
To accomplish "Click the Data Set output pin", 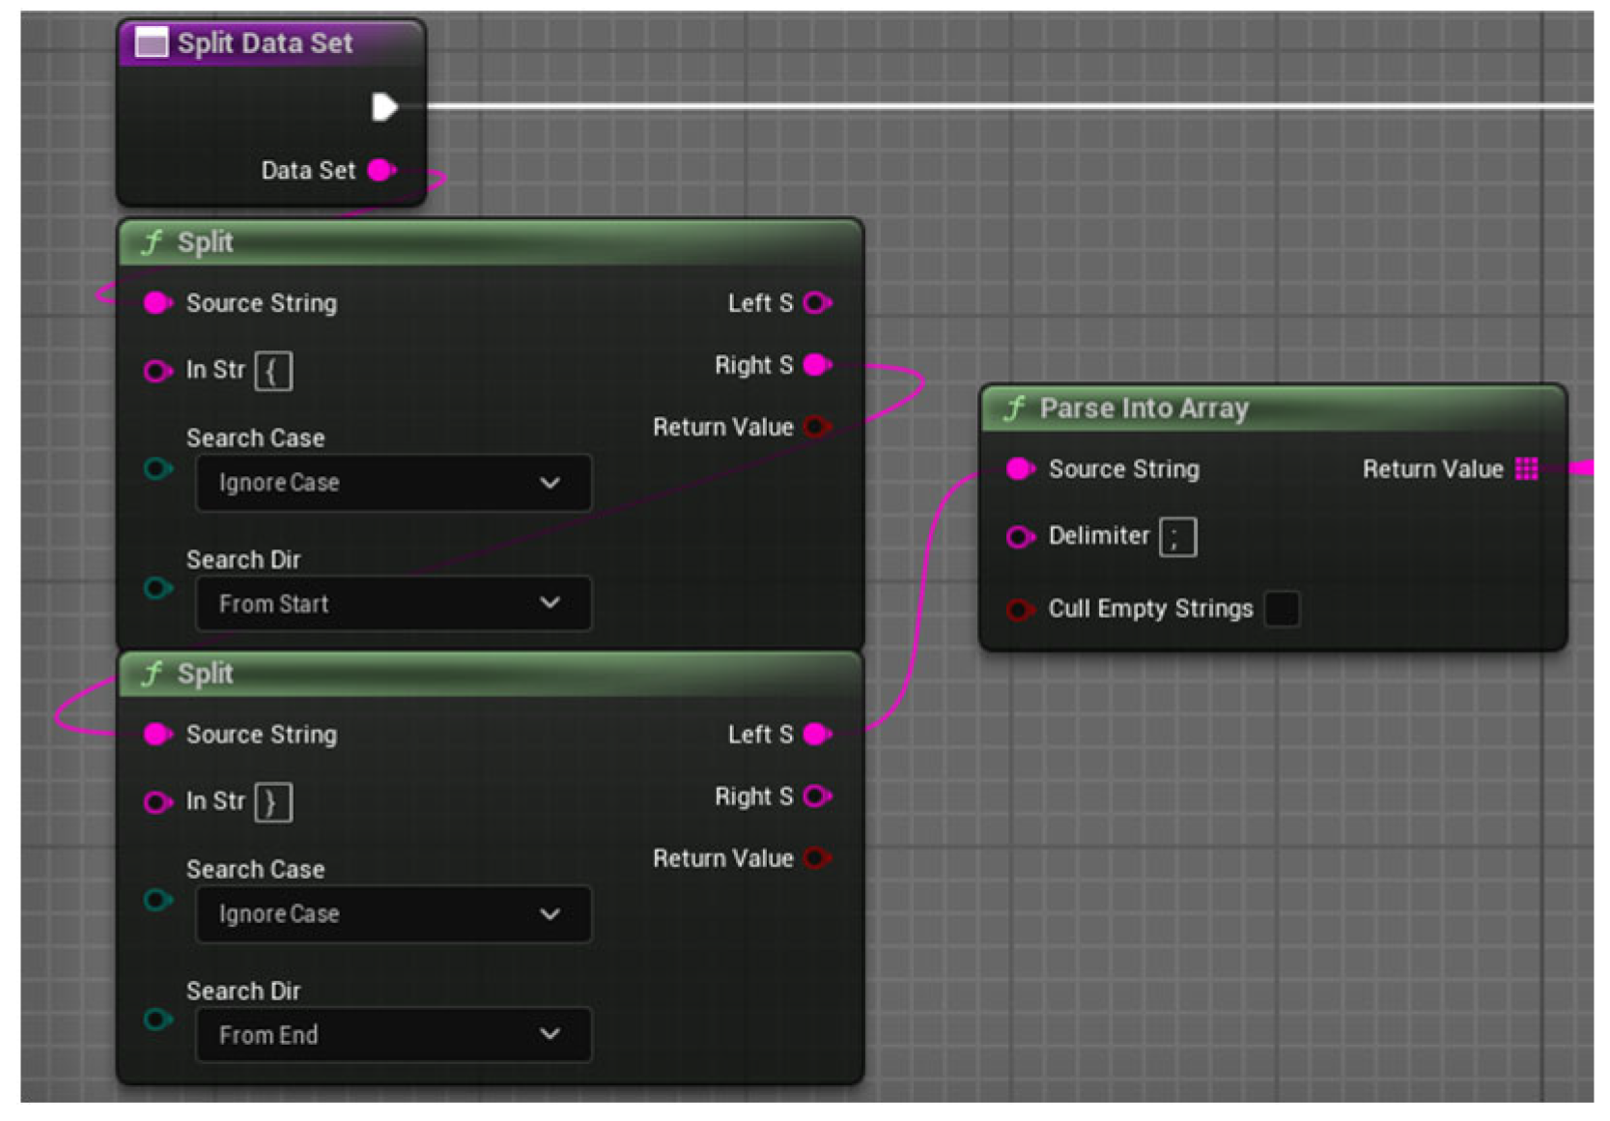I will click(x=381, y=171).
